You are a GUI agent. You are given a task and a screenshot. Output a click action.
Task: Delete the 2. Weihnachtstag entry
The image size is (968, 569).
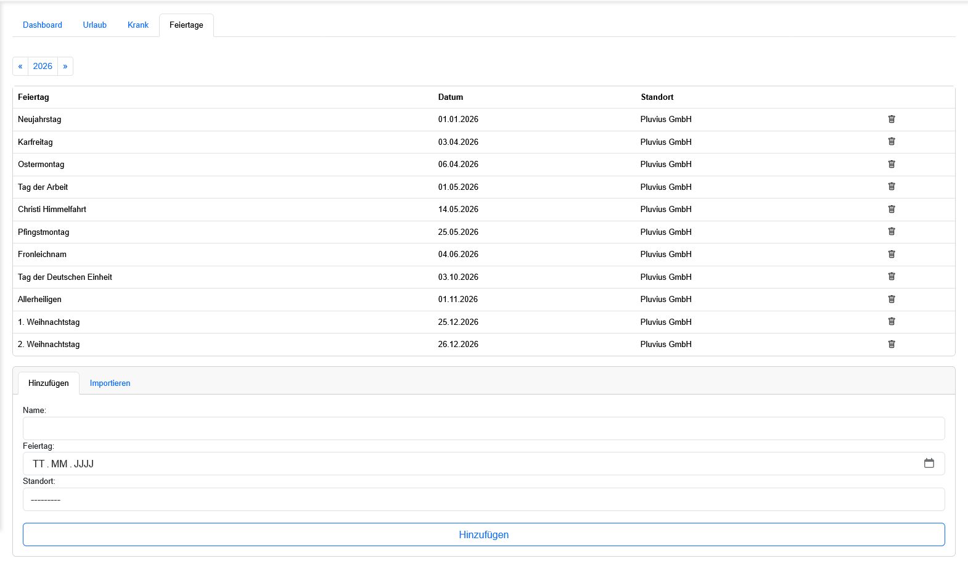pos(892,344)
